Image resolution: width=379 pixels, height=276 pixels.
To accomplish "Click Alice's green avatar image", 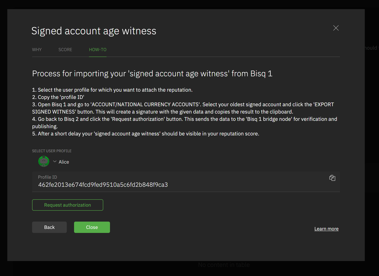I will click(x=44, y=162).
